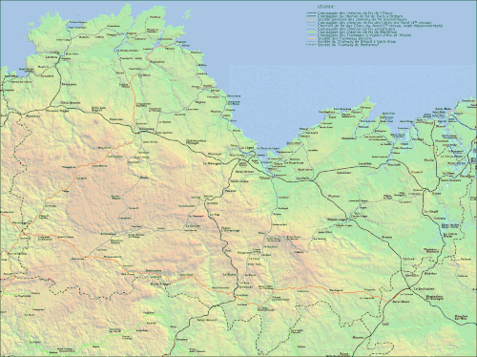The image size is (477, 357).
Task: Click the LÉGENDE heading
Action: click(x=325, y=7)
